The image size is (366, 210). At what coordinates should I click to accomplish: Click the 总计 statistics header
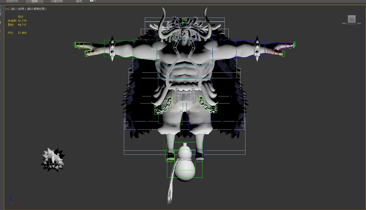(21, 17)
